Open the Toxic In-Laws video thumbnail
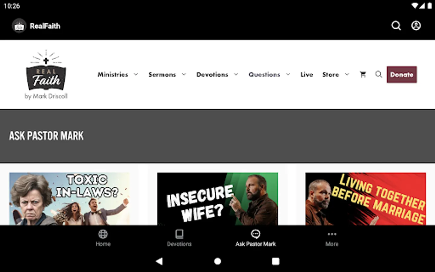Viewport: 435px width, 272px height. [x=69, y=199]
